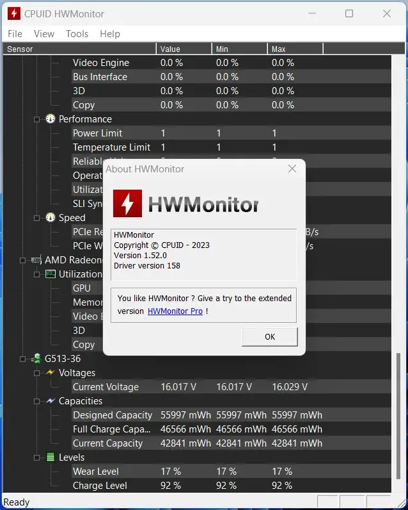Image resolution: width=408 pixels, height=510 pixels.
Task: Select the Bus Interface row
Action: pos(231,77)
